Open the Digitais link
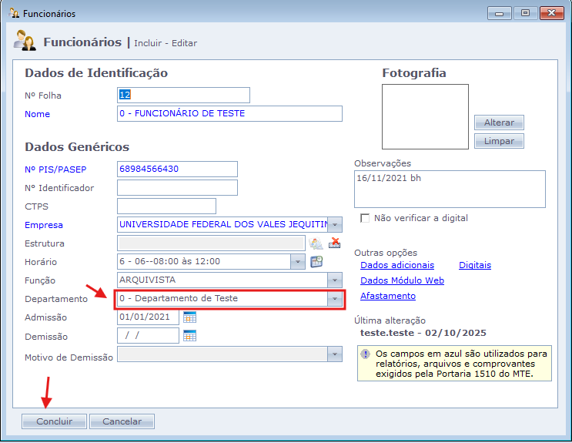The width and height of the screenshot is (572, 443). [474, 265]
